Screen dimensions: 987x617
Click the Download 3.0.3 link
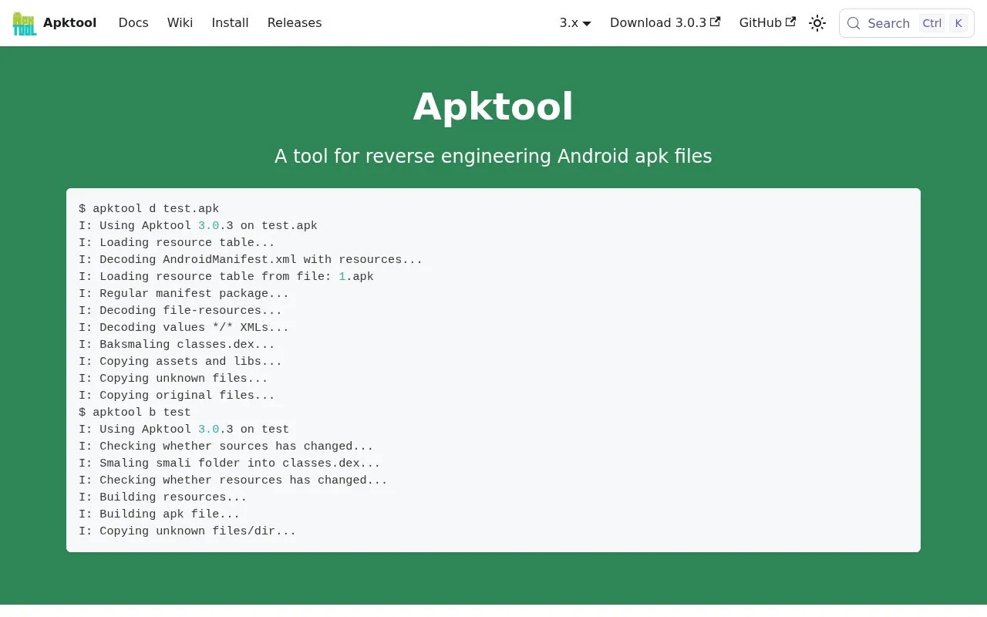coord(665,23)
